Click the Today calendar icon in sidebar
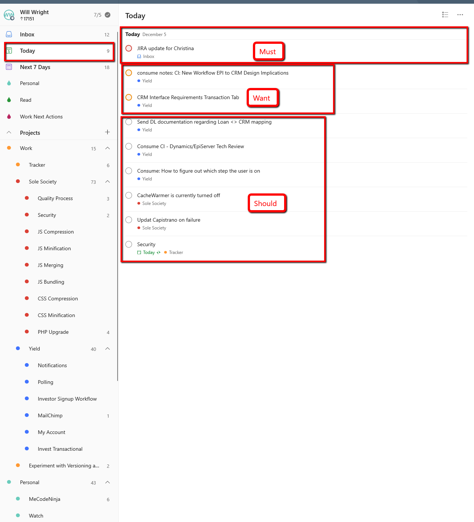 click(9, 51)
